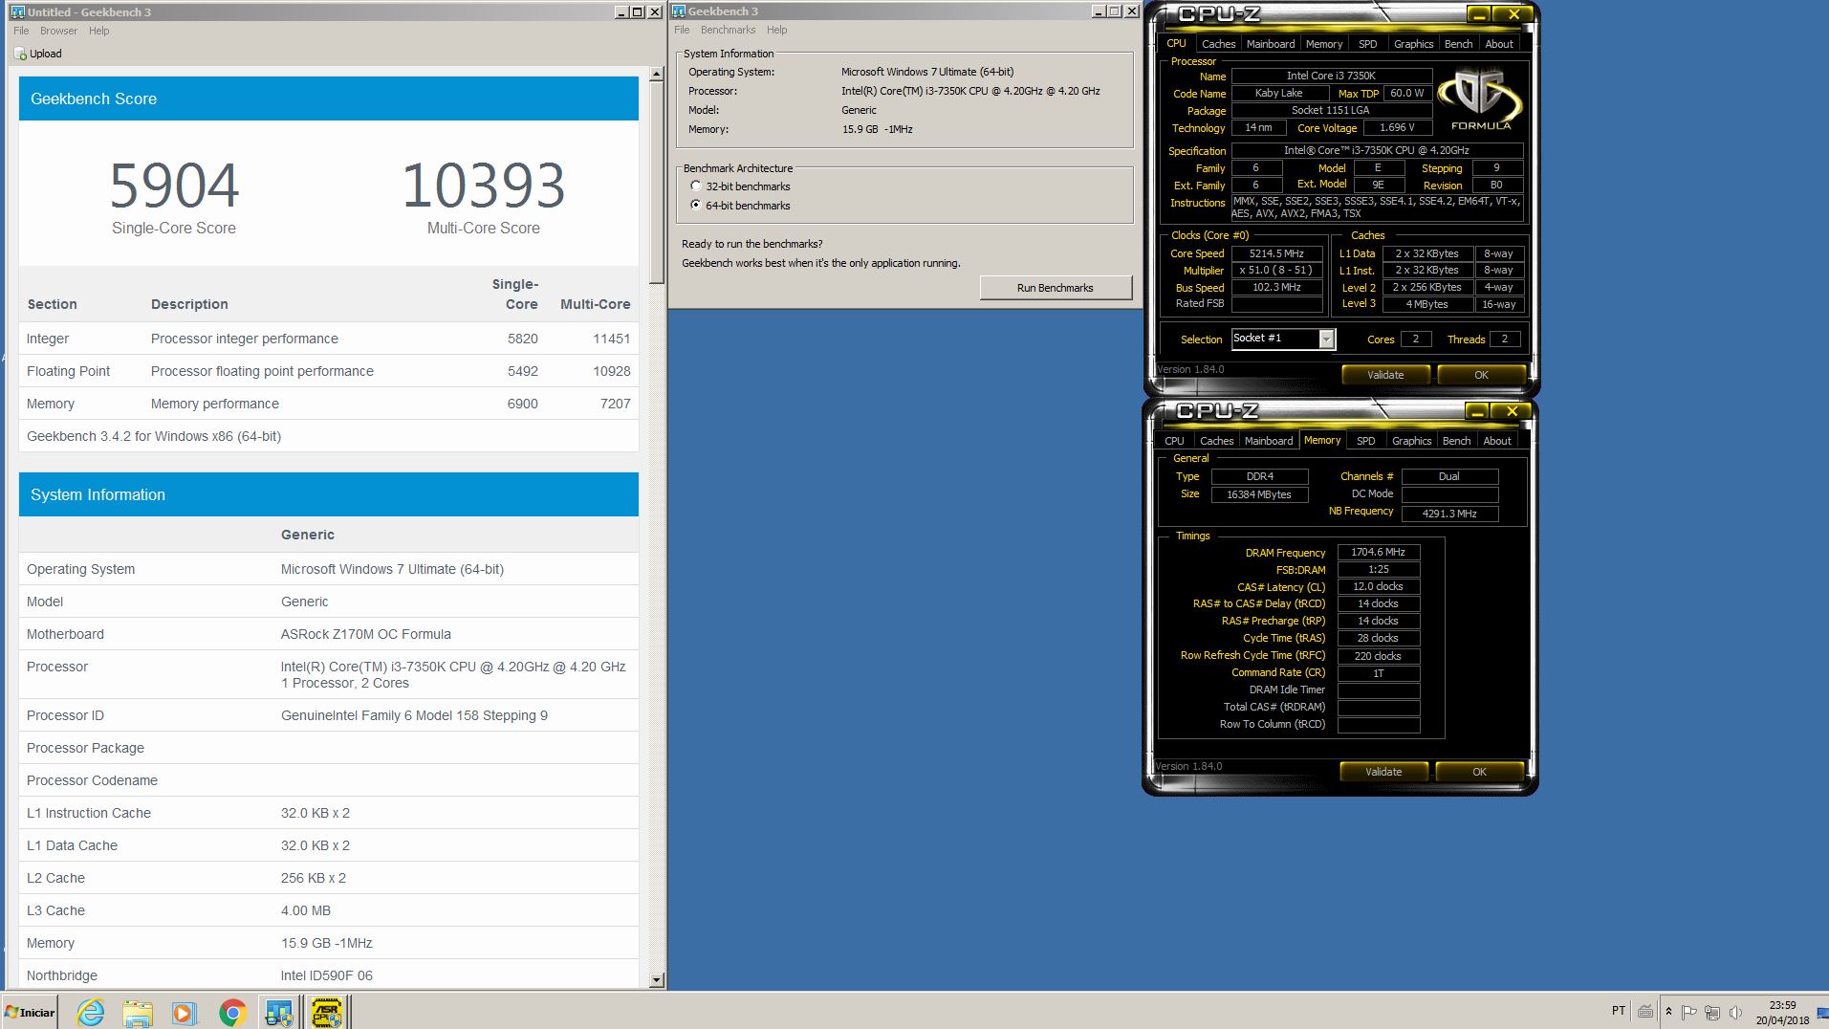Click the Geekbench results scrollbar thumb
The image size is (1829, 1029).
pos(656,182)
